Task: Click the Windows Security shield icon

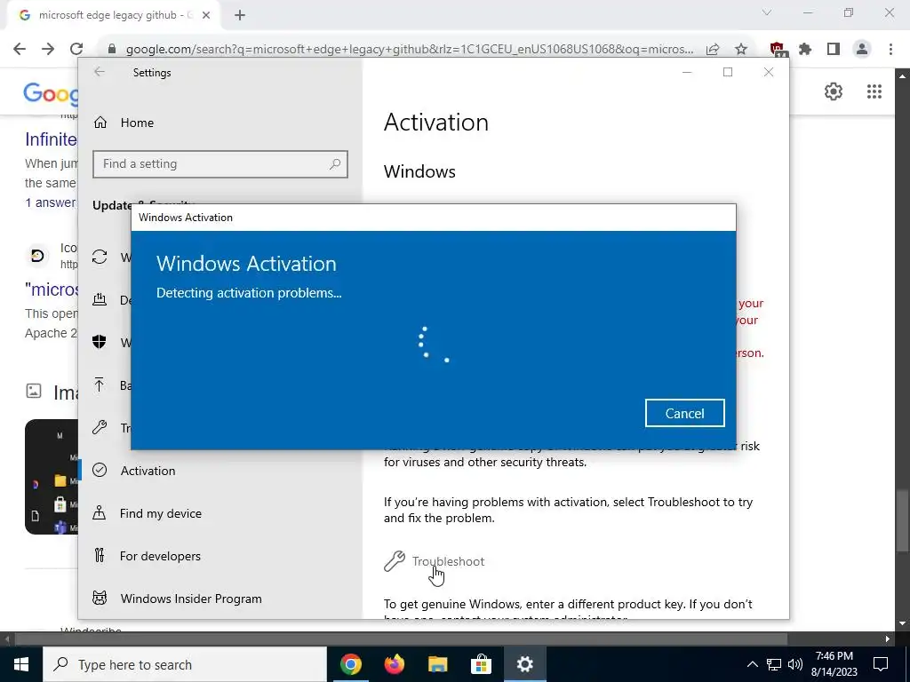Action: click(x=100, y=342)
